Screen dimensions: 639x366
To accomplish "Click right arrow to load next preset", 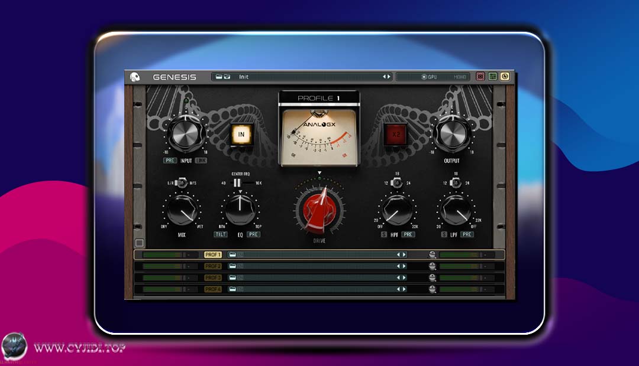I will [x=389, y=77].
